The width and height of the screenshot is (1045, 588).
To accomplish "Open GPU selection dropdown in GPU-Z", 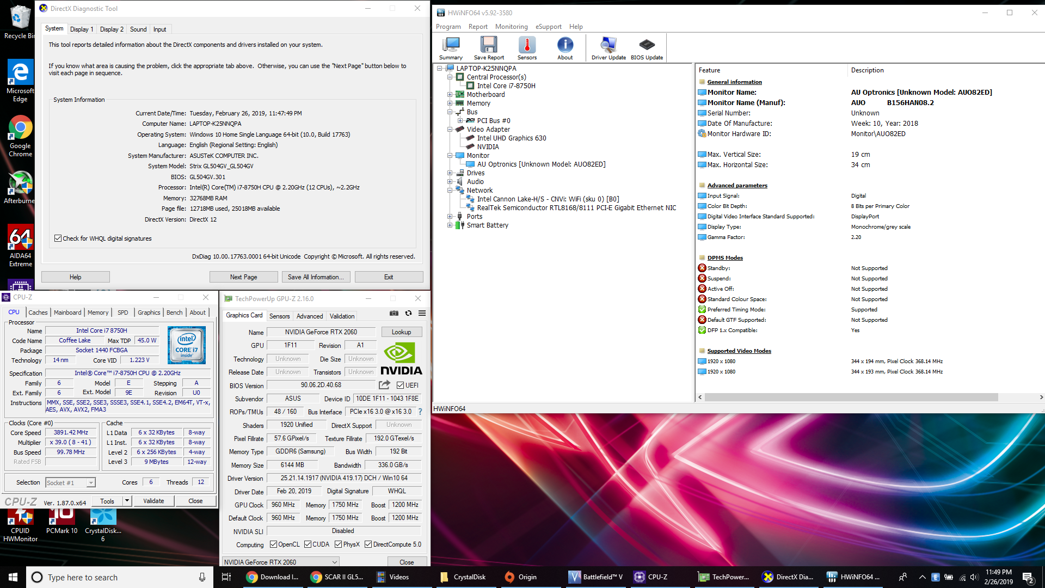I will [280, 562].
